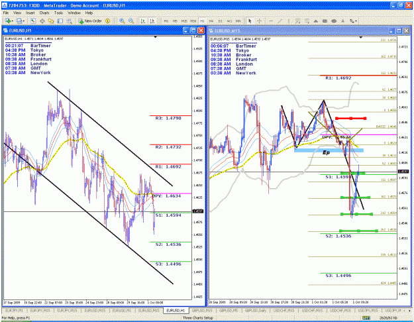Click the connection status bars icon
This screenshot has width=414, height=322.
366,318
